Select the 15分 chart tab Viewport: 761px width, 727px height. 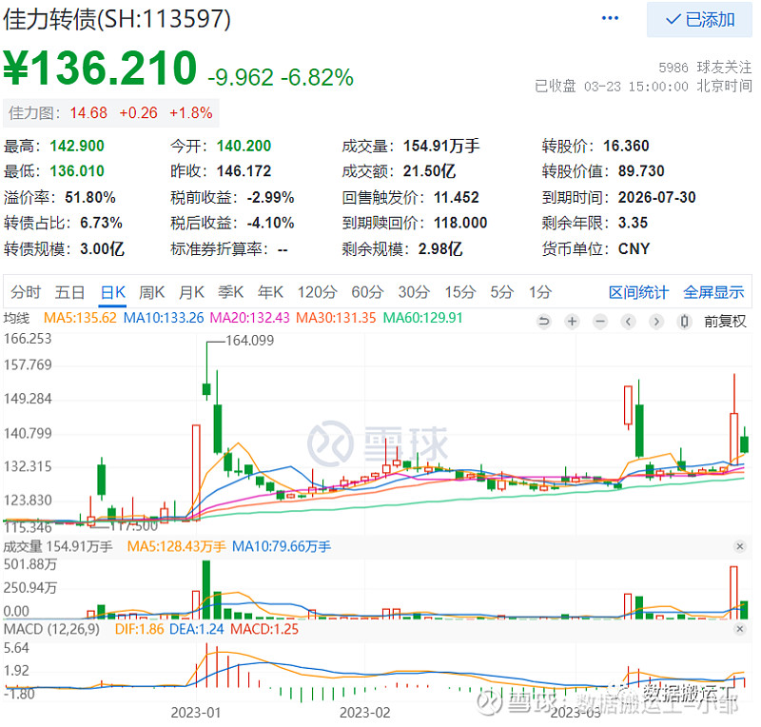460,292
